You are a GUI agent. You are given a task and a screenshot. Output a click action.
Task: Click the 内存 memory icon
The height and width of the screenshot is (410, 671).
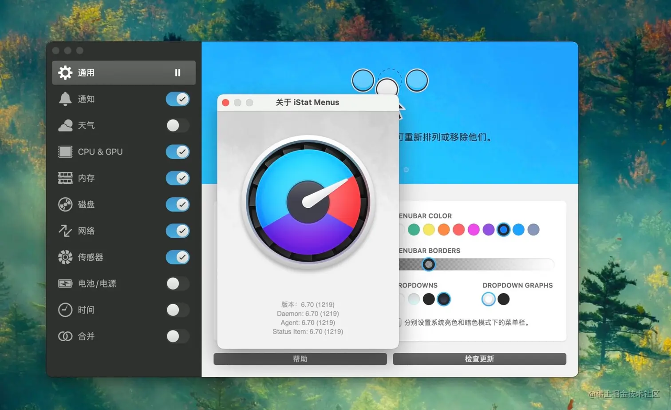click(x=65, y=178)
